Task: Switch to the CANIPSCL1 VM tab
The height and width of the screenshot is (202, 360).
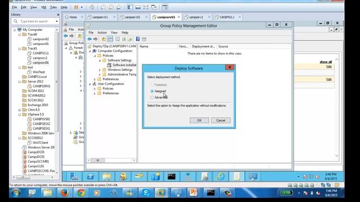Action: (x=227, y=17)
